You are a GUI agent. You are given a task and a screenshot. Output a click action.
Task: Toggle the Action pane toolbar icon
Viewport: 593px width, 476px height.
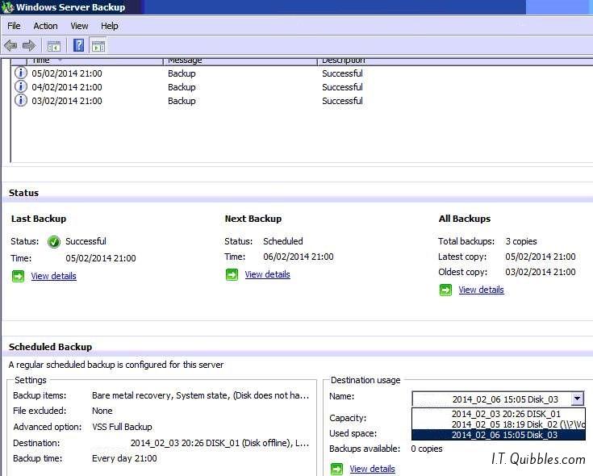[x=98, y=46]
